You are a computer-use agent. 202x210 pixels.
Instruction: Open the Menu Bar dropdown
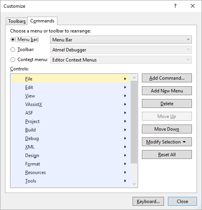click(121, 40)
